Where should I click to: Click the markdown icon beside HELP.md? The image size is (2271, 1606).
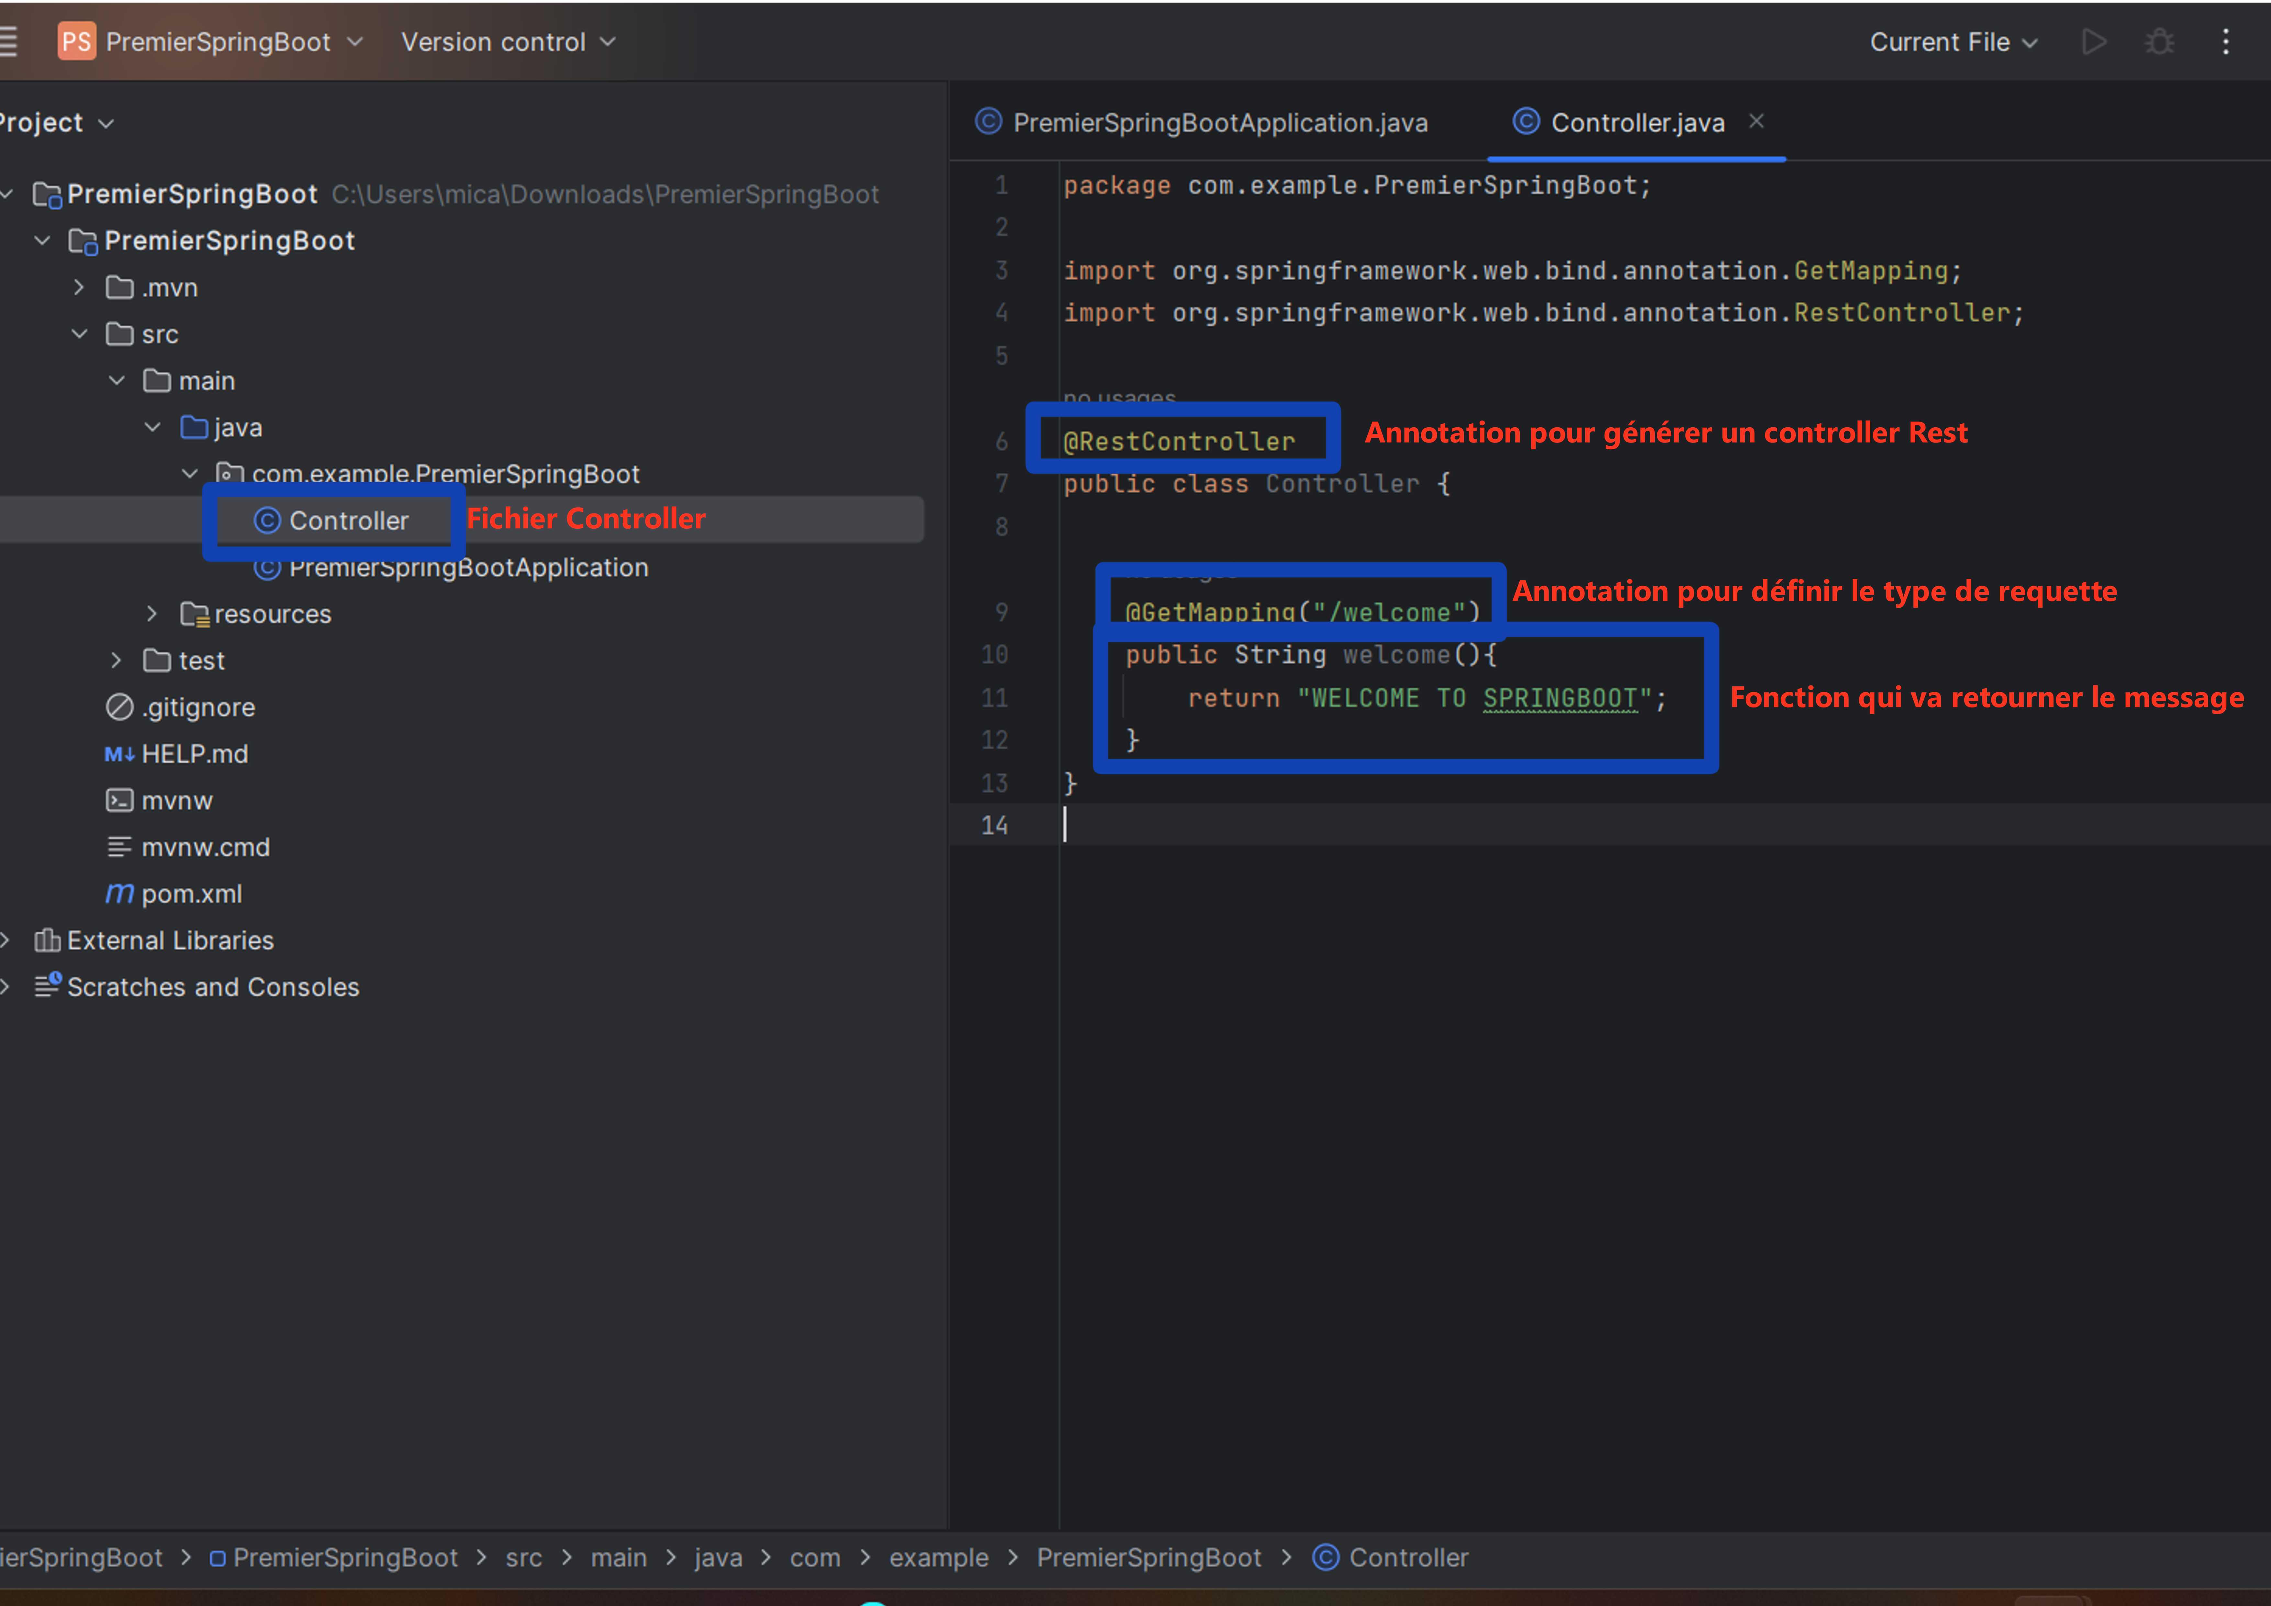coord(120,754)
